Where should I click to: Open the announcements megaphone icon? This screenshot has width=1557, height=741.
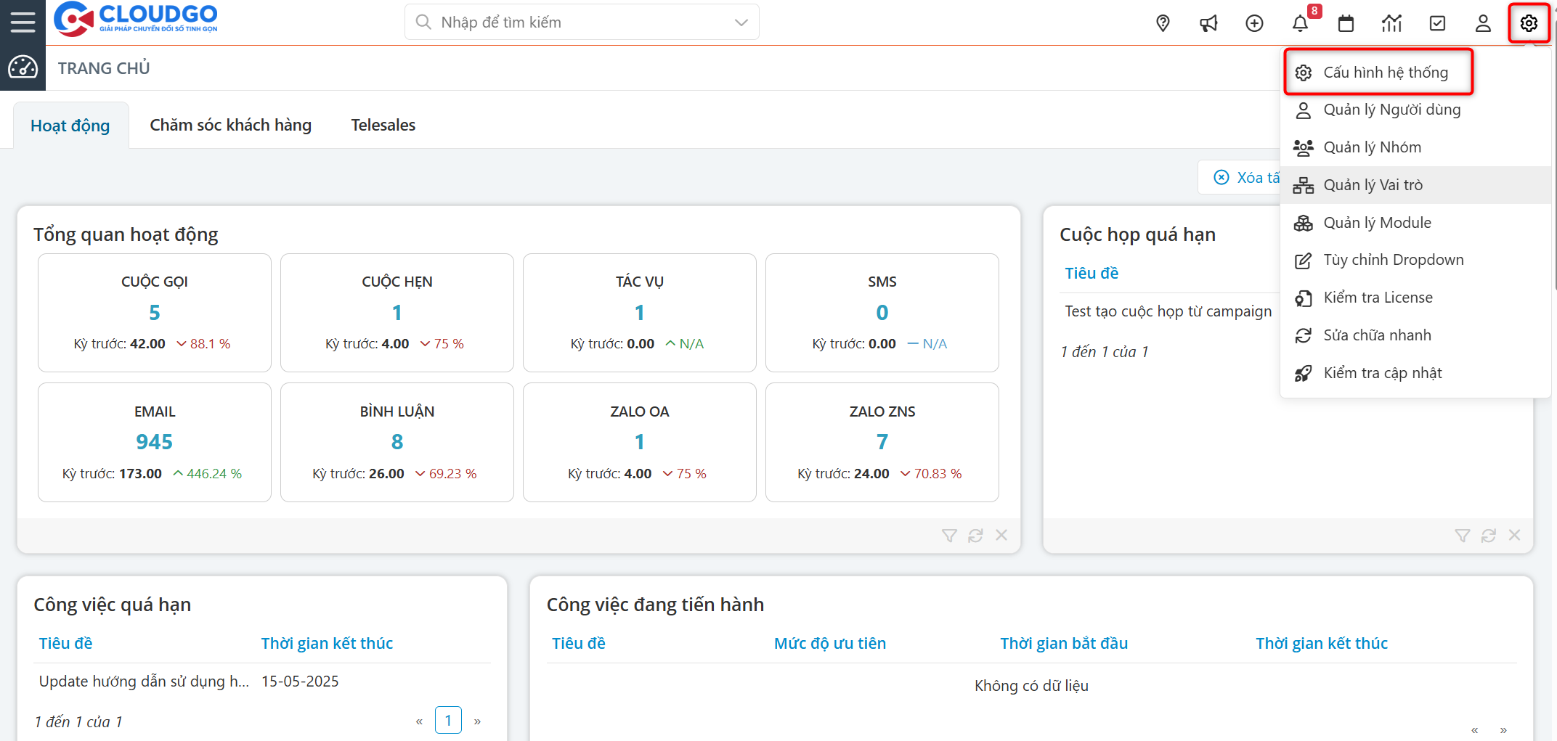click(x=1208, y=23)
